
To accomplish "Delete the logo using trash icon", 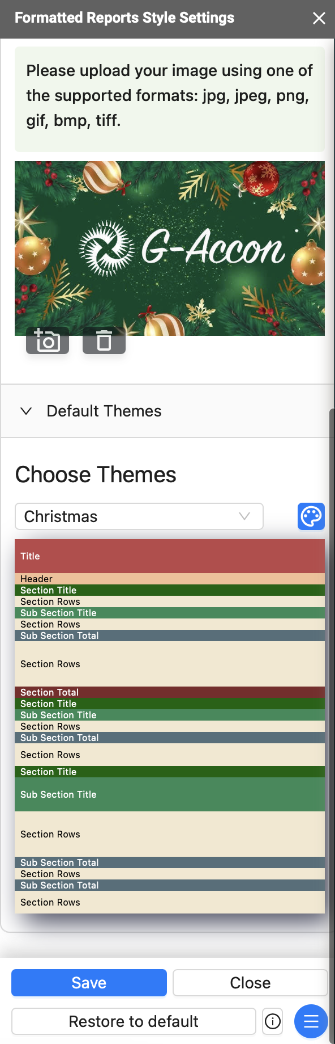I will click(104, 340).
